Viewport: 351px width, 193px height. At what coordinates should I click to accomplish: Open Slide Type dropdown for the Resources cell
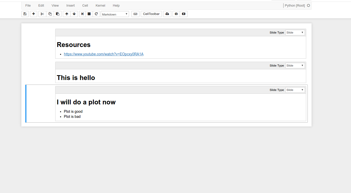295,33
